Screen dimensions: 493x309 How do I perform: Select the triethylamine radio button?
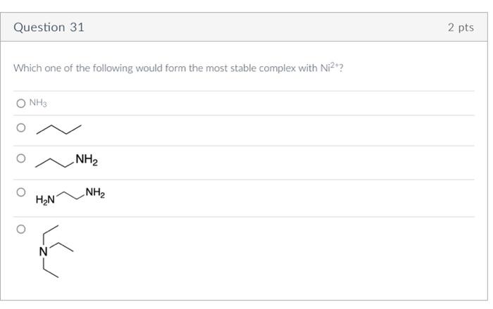pyautogui.click(x=21, y=229)
